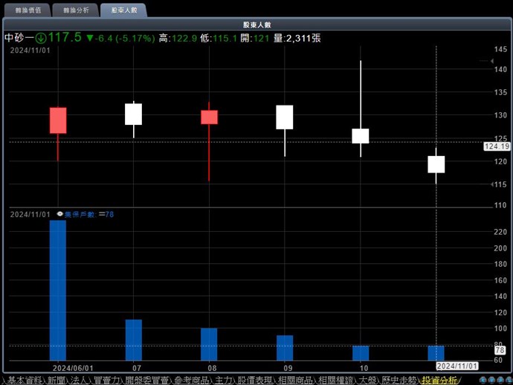This screenshot has width=513, height=385.
Task: Click the red candlestick for month 08
Action: pyautogui.click(x=210, y=117)
